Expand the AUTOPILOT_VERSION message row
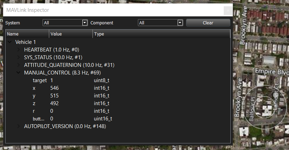289x150 pixels. point(18,126)
